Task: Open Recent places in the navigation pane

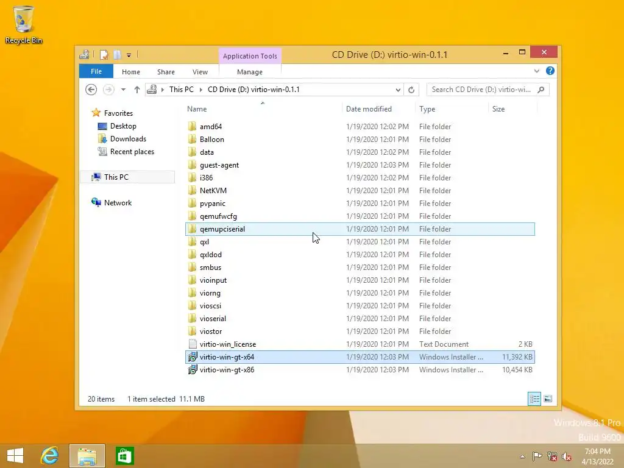Action: click(126, 152)
